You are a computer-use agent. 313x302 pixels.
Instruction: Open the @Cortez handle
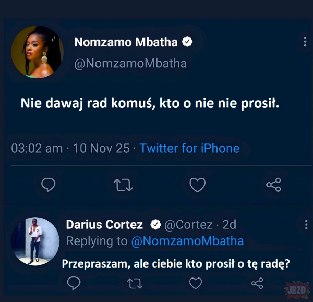click(x=188, y=225)
